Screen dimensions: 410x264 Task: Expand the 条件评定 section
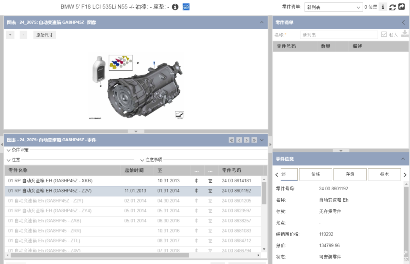tap(9, 150)
